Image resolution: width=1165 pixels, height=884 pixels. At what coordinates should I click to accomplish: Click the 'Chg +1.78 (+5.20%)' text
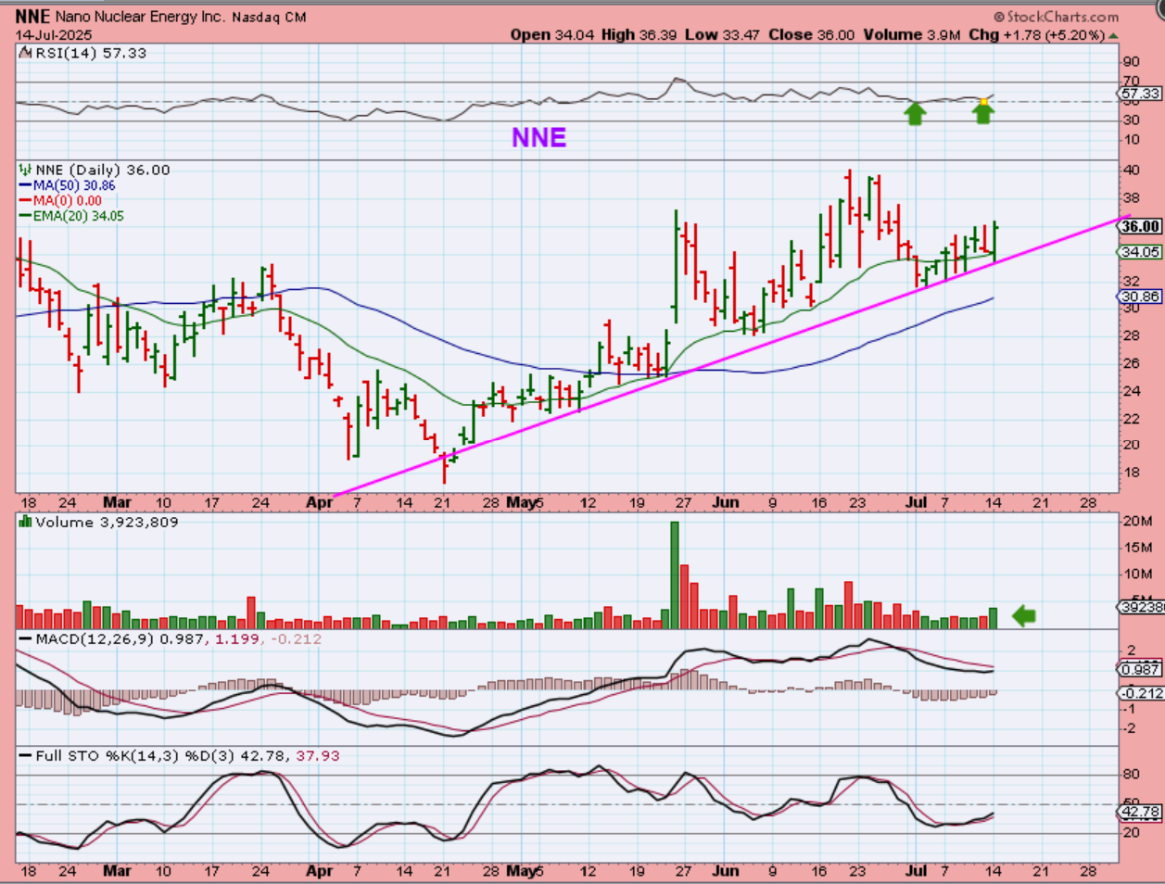[x=1036, y=34]
